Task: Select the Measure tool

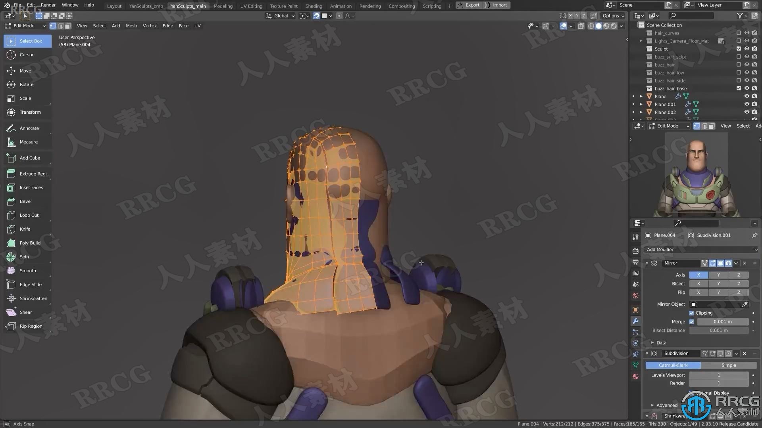Action: click(27, 142)
